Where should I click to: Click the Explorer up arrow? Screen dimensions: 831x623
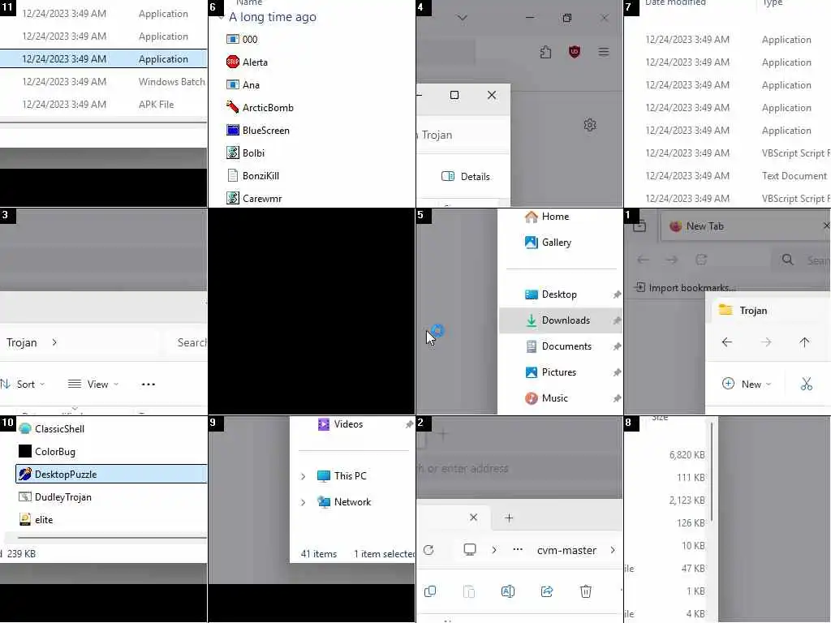tap(804, 342)
